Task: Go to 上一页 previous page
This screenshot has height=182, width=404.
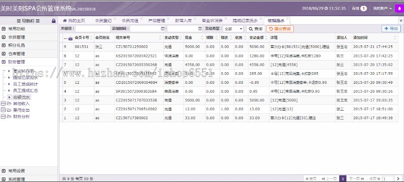Action: [329, 179]
